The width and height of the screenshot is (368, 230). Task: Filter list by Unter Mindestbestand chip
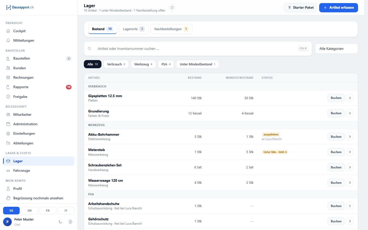(x=198, y=64)
